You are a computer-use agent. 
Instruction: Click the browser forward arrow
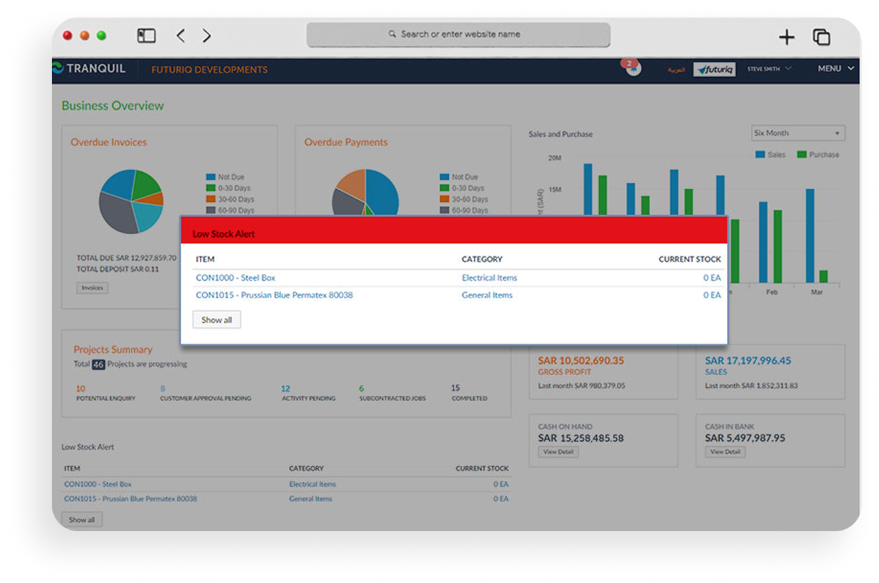click(206, 36)
